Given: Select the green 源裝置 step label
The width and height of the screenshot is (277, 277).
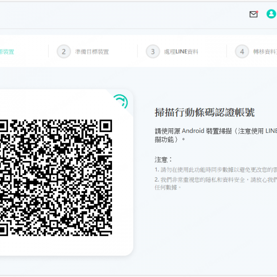Looking at the screenshot, I should (7, 52).
